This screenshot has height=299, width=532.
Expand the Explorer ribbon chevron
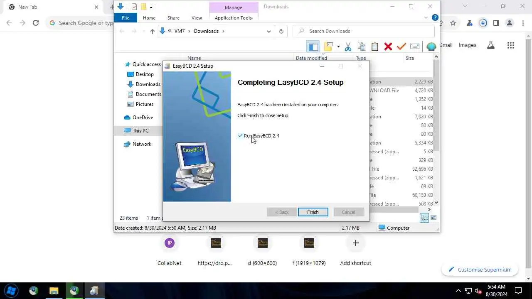click(x=426, y=17)
